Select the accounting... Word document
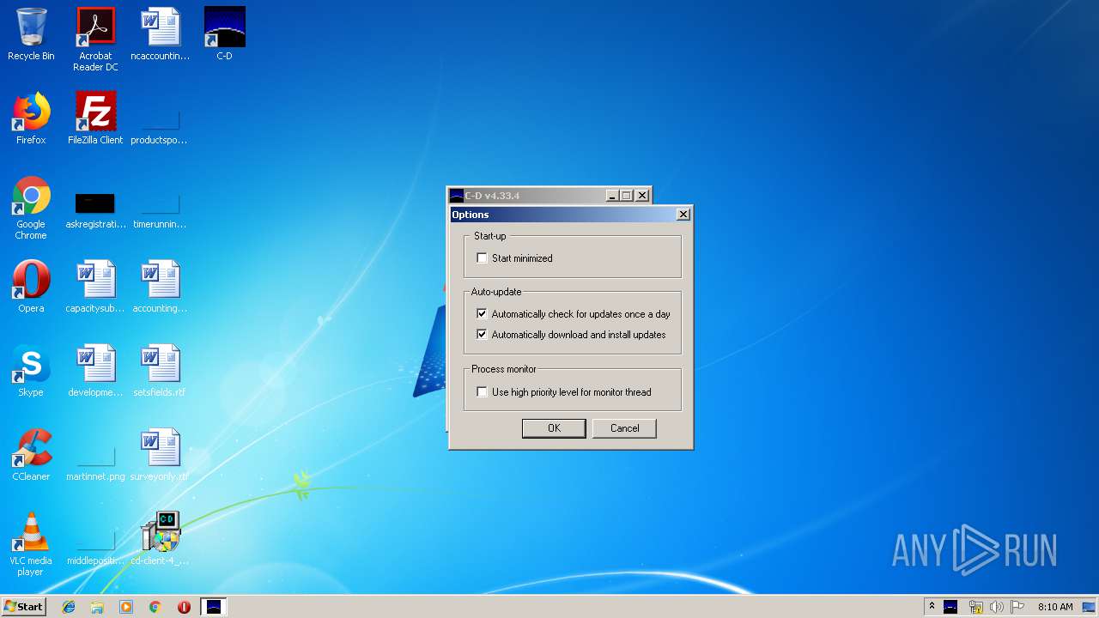The image size is (1099, 618). (x=160, y=287)
